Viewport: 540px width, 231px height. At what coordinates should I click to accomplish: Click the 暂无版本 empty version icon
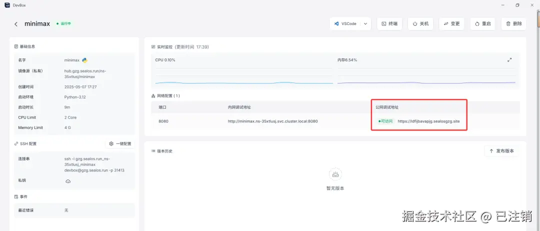click(335, 174)
